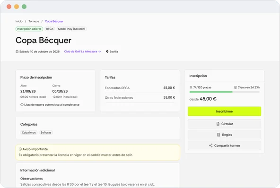Screen dimensions: 280x188
Task: Click the Observaciones subheading
Action: 31,179
